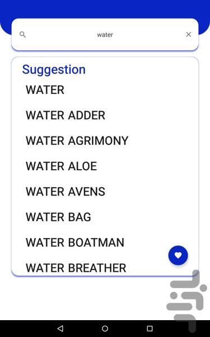Viewport: 210px width, 337px height.
Task: Select WATER ALOE in the list
Action: pos(61,166)
